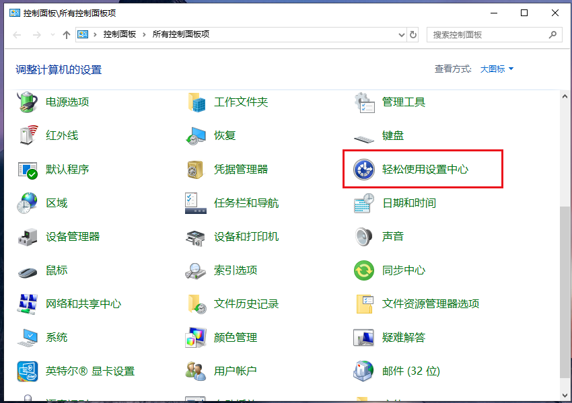Click the 任务栏和导航 link text
Screen dimensions: 572x403
coord(246,203)
